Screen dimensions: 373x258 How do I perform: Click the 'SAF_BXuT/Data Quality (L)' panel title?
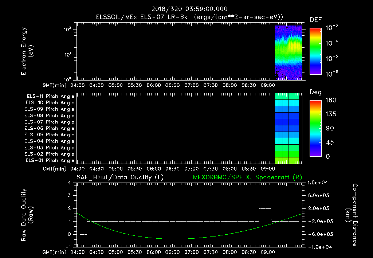tap(120, 177)
